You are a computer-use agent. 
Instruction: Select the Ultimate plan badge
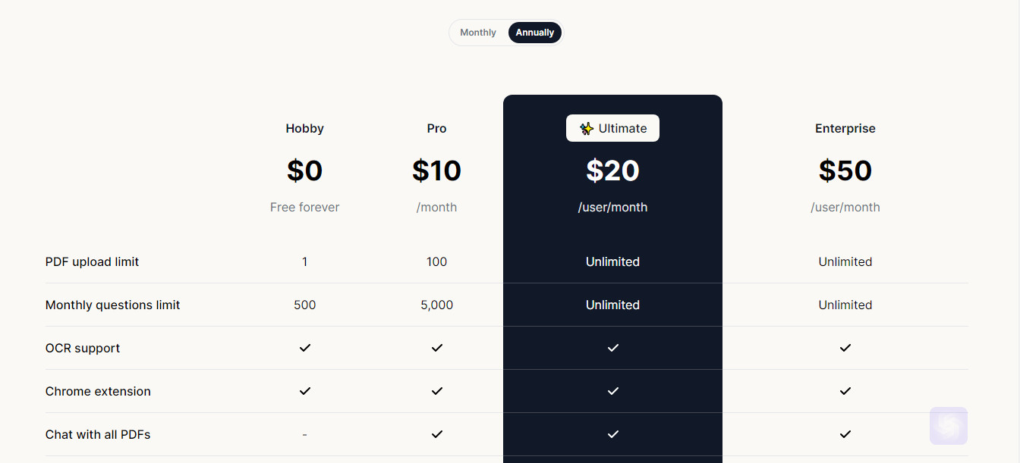point(612,128)
